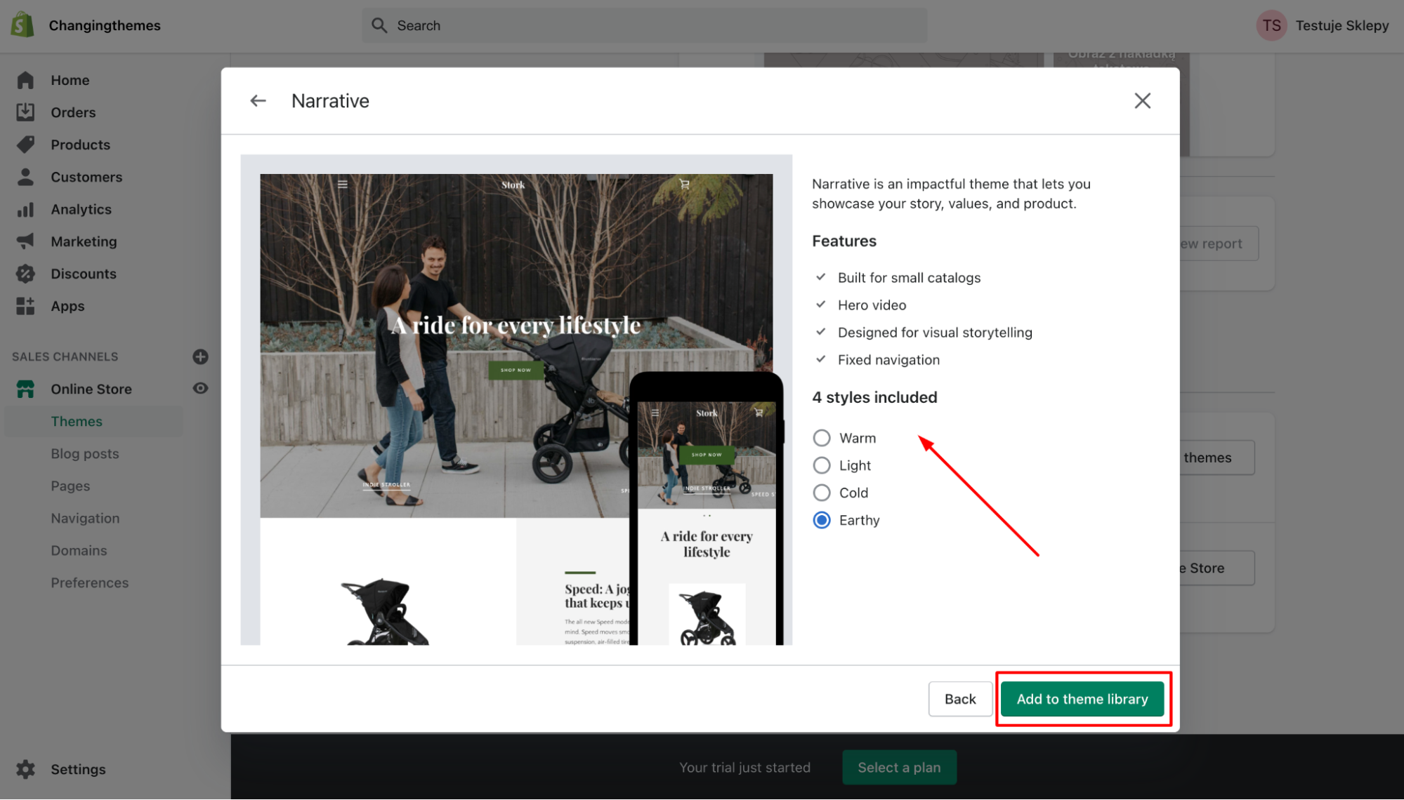Click Add to theme library button
Screen dimensions: 1404x800
1082,699
